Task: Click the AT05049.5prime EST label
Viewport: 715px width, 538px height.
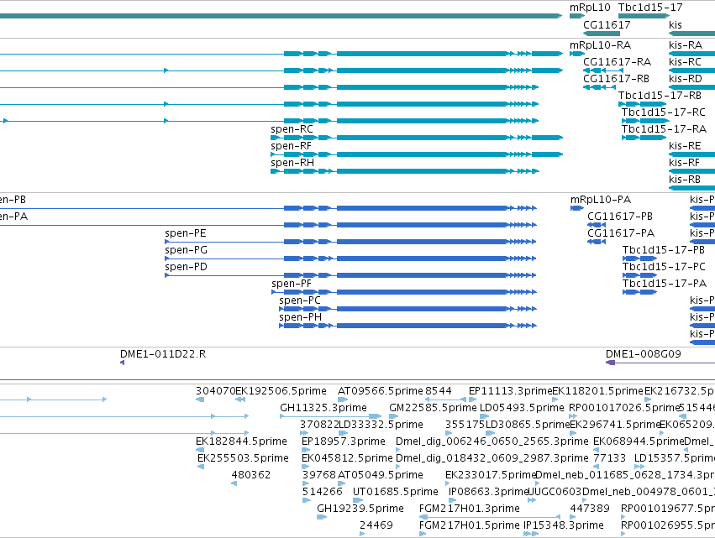Action: pos(381,475)
